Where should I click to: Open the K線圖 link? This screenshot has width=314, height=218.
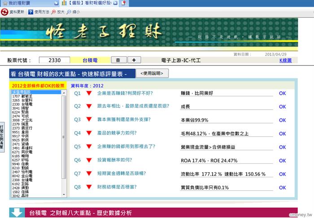coord(286,60)
